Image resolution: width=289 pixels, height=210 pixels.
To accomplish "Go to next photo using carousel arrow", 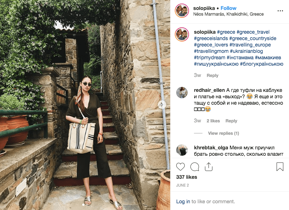I will [x=162, y=105].
